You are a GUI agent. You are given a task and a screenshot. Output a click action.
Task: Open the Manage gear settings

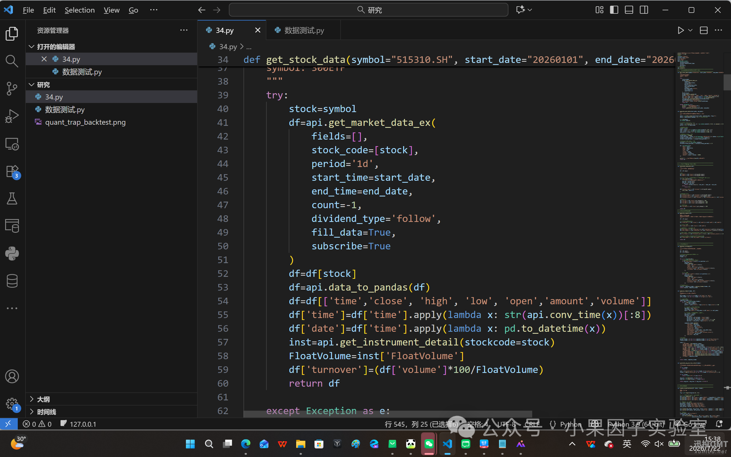[x=12, y=404]
